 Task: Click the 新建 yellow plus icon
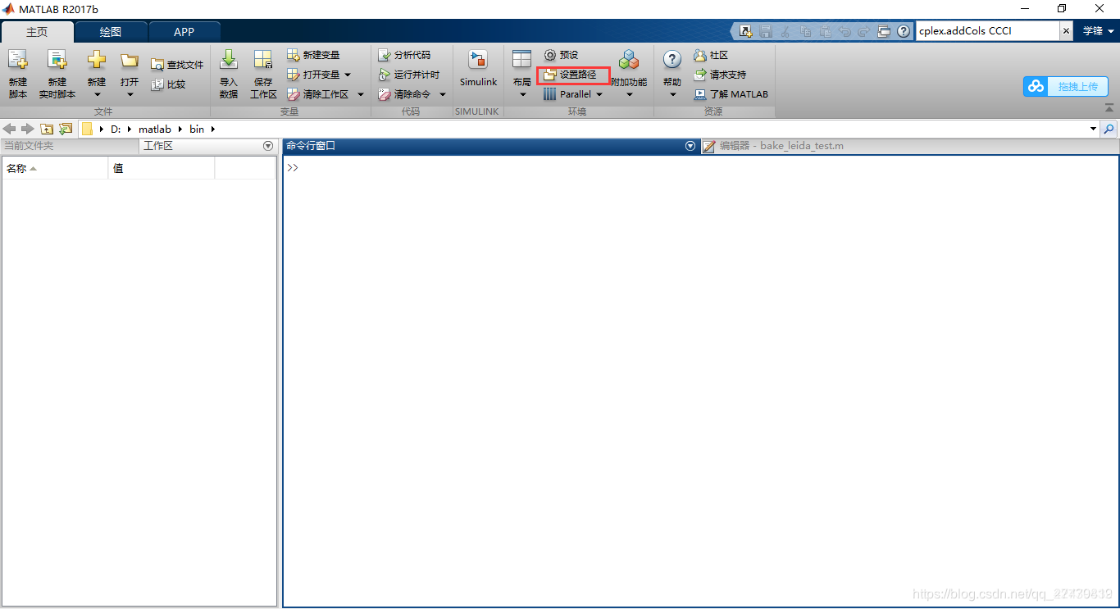97,61
